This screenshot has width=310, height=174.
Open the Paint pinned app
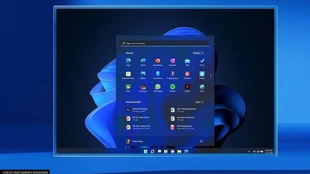click(202, 88)
